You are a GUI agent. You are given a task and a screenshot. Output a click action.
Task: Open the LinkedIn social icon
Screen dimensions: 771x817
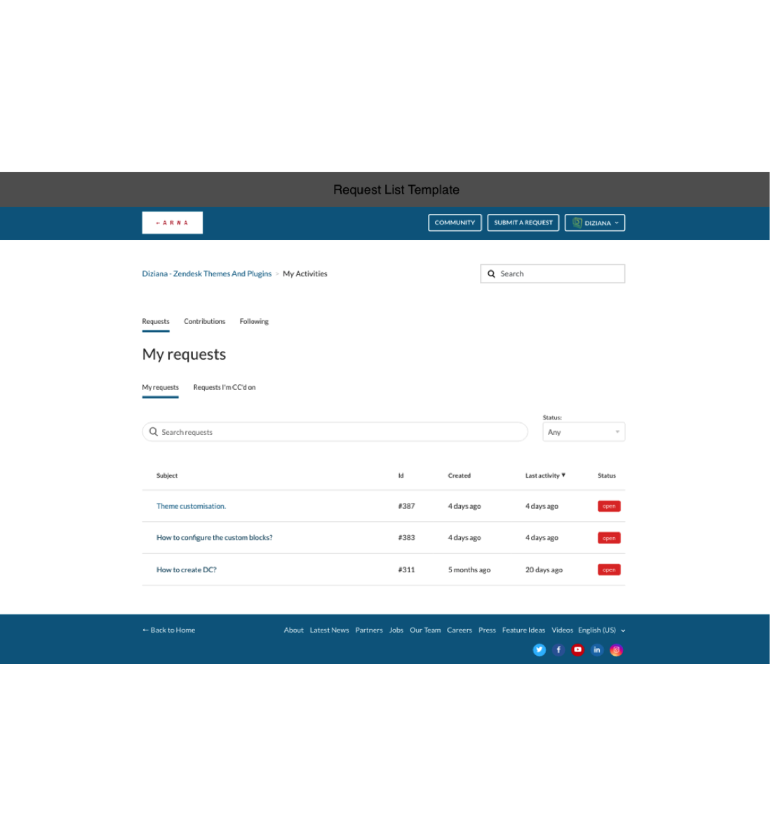[x=597, y=650]
